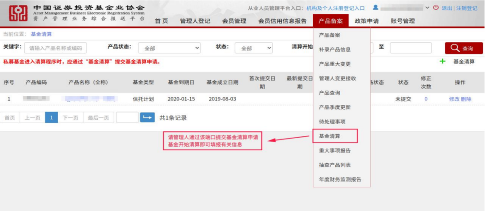
Task: Go to 首页 in pagination
Action: pos(9,118)
